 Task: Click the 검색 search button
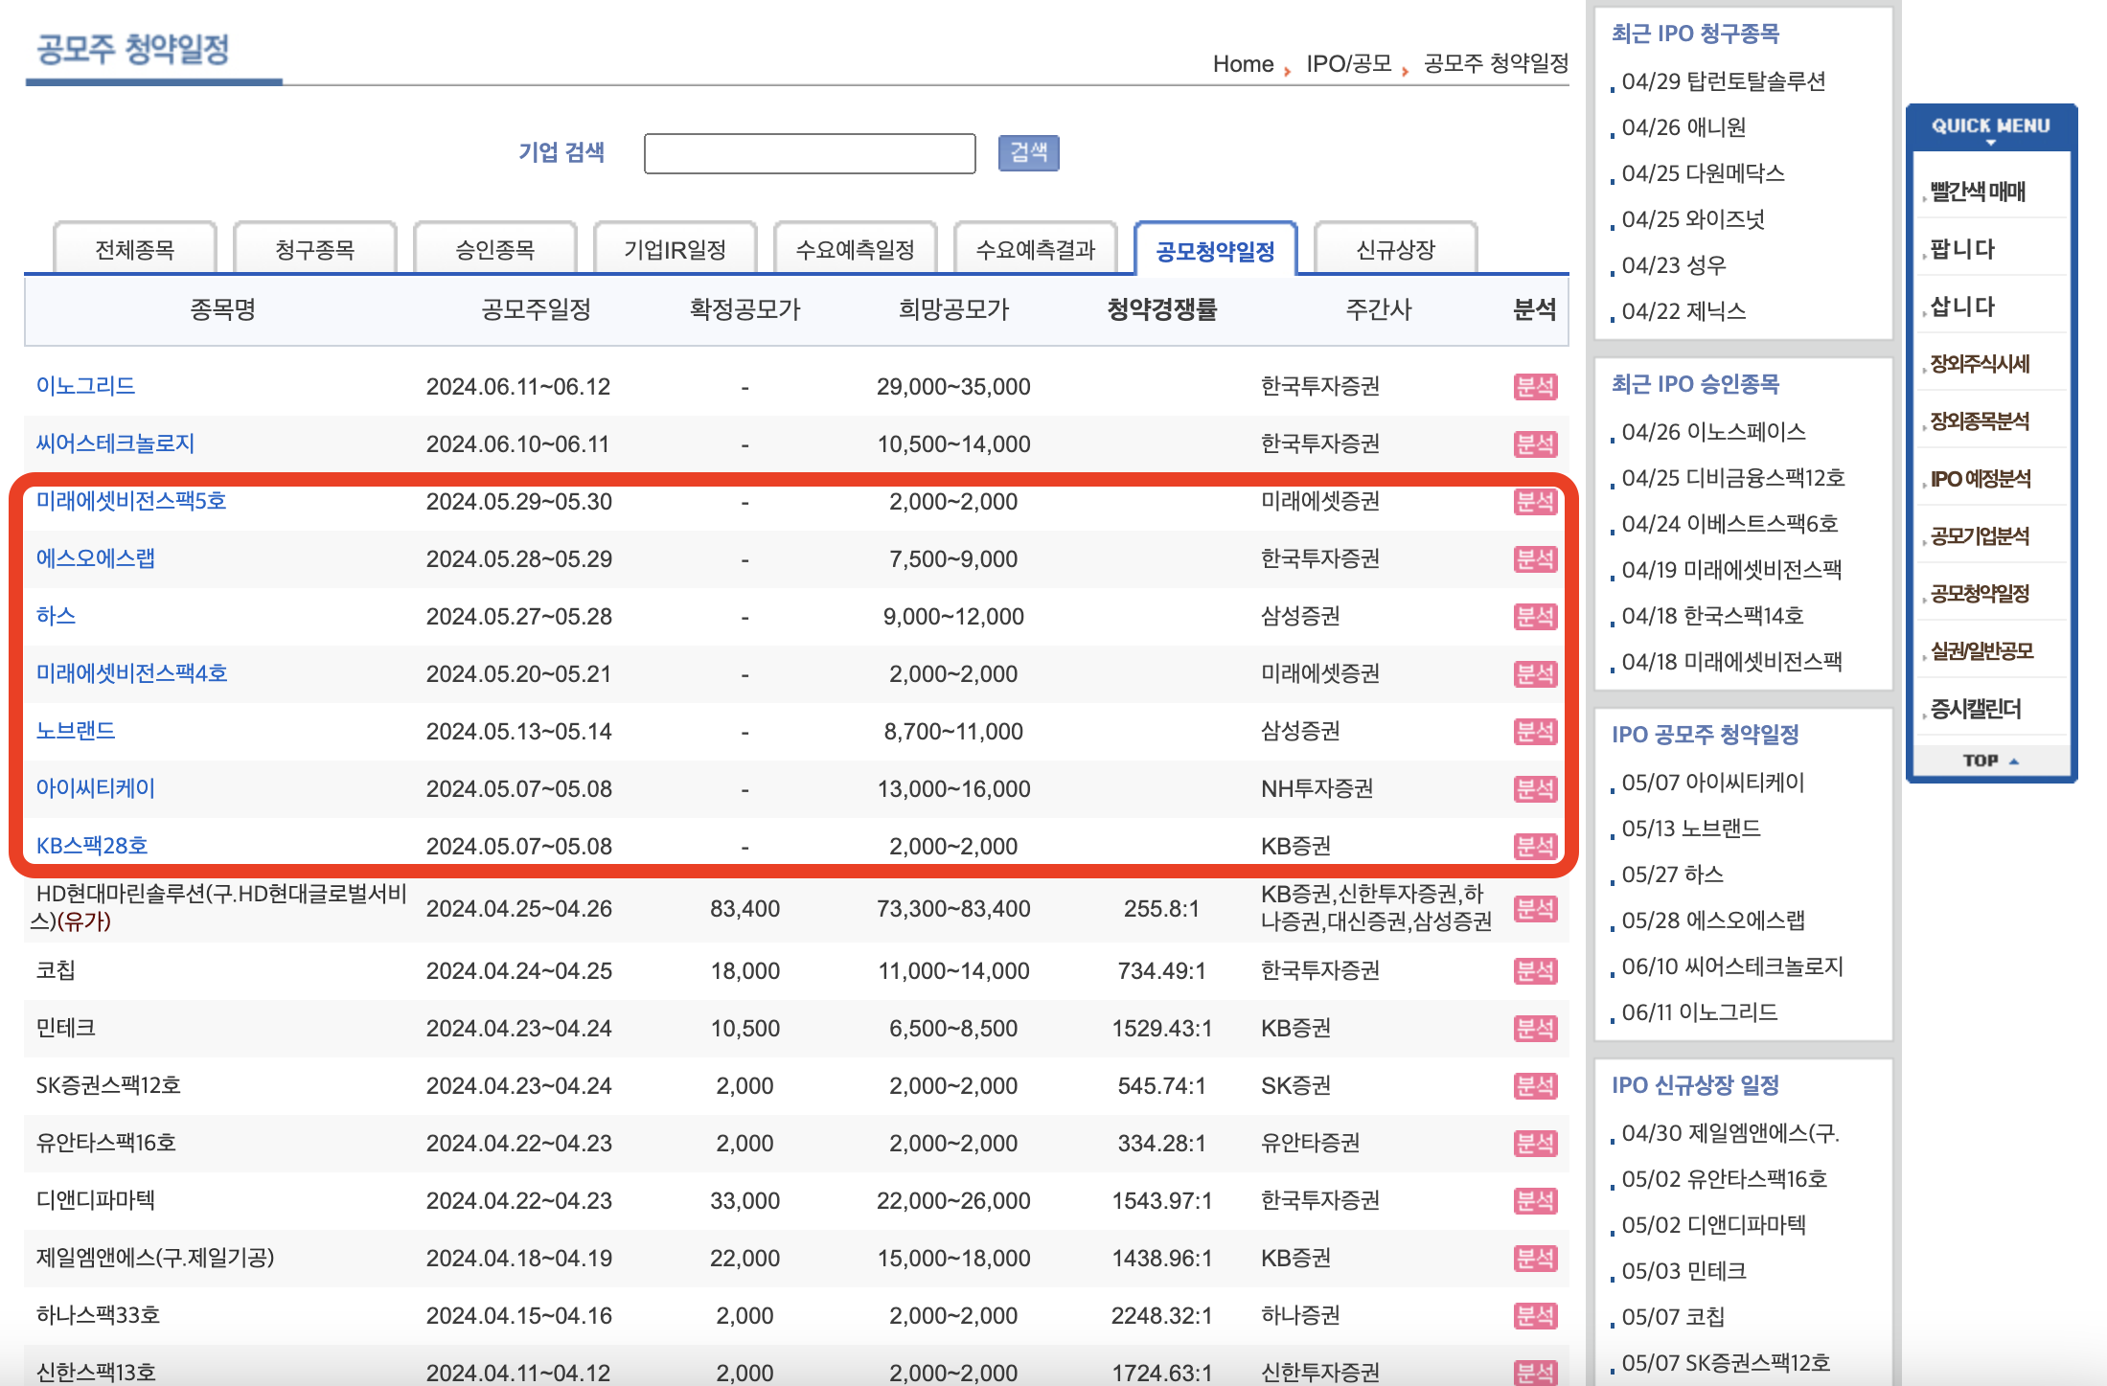tap(1028, 153)
